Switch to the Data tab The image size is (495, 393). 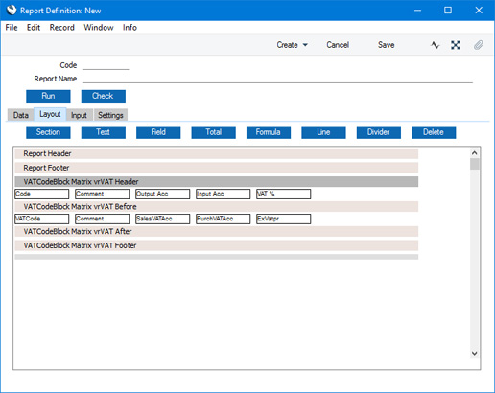(20, 115)
